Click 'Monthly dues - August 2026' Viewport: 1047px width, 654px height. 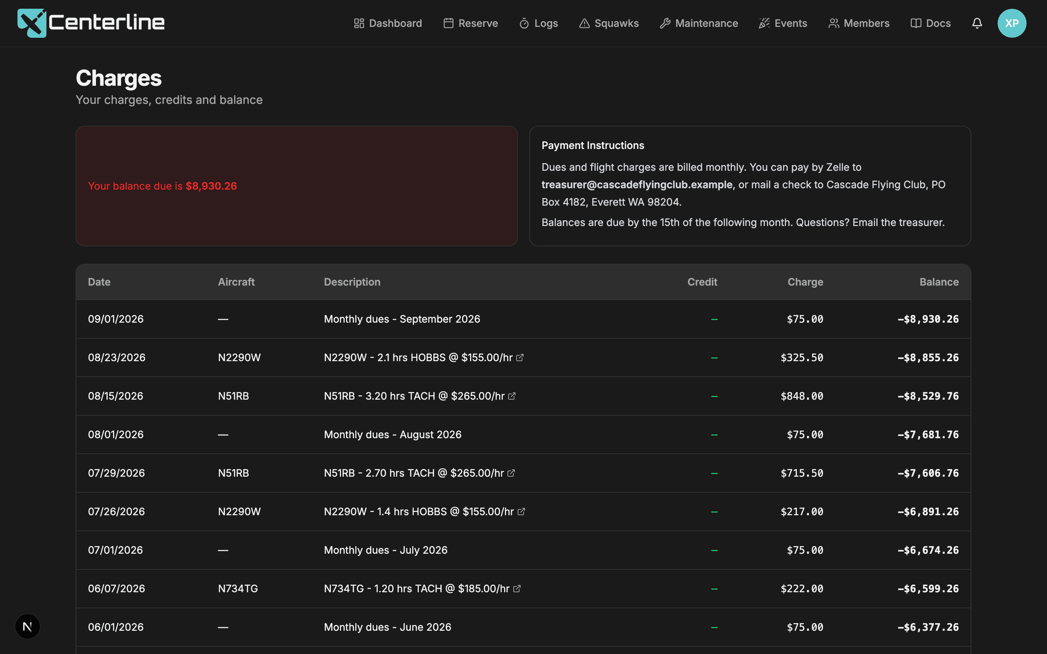coord(392,435)
